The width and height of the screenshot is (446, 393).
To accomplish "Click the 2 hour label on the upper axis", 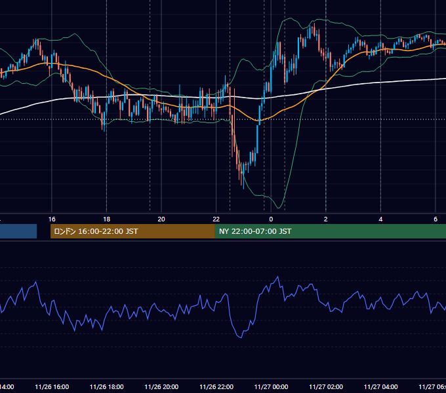I will 326,219.
